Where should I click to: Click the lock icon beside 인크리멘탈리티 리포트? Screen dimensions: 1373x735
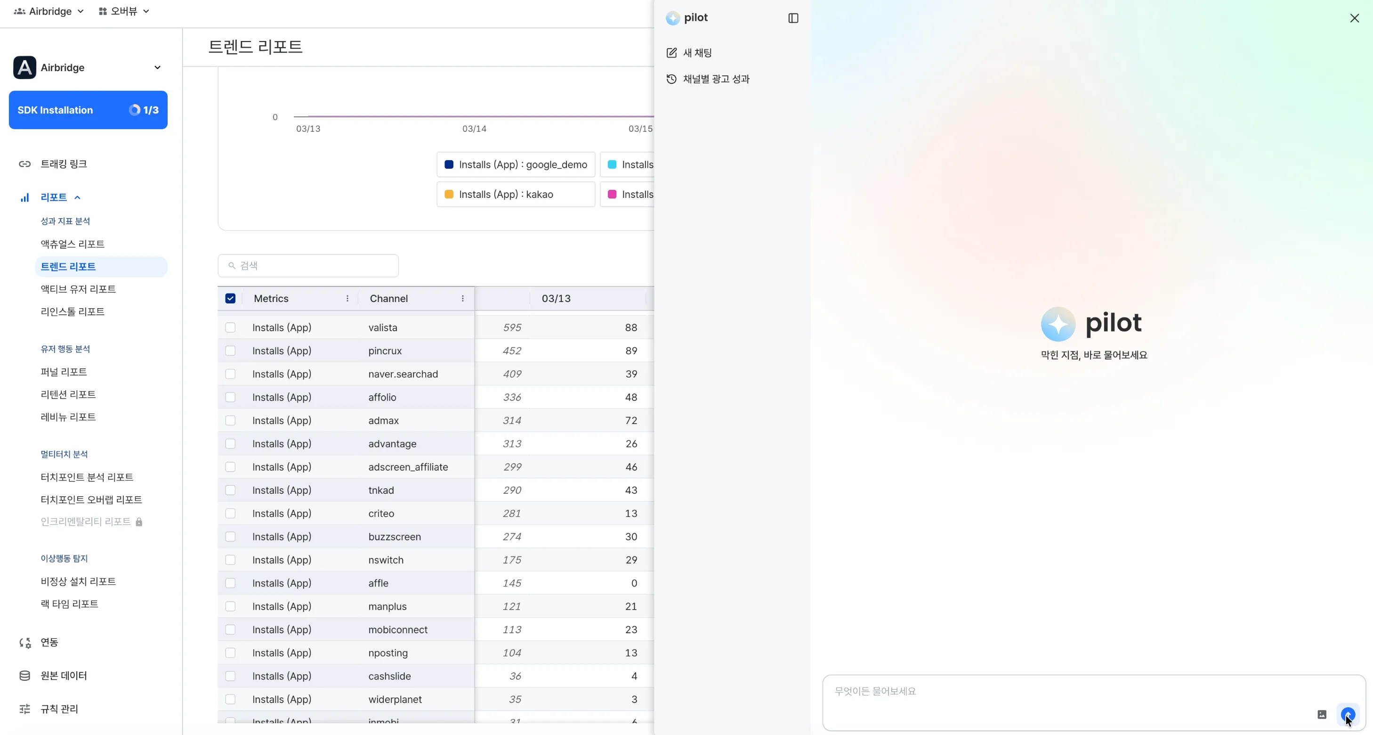coord(139,522)
